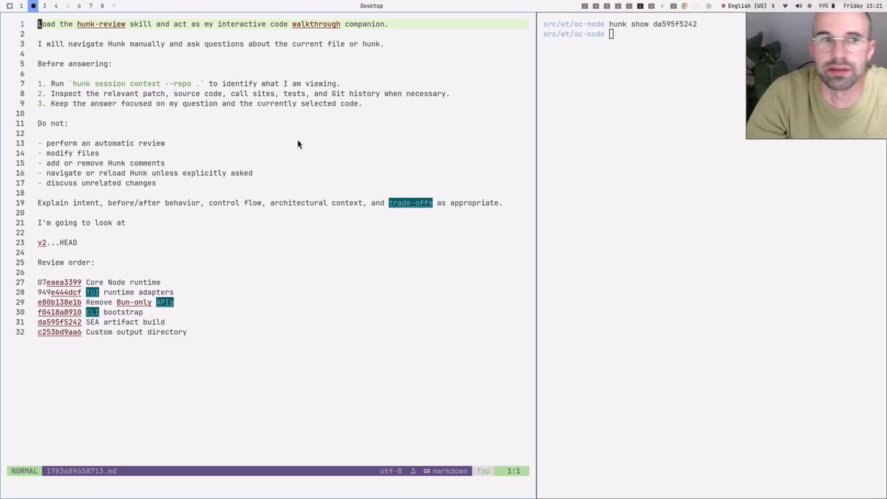The image size is (887, 499).
Task: Click commit hash e80b138e1b
Action: point(59,302)
